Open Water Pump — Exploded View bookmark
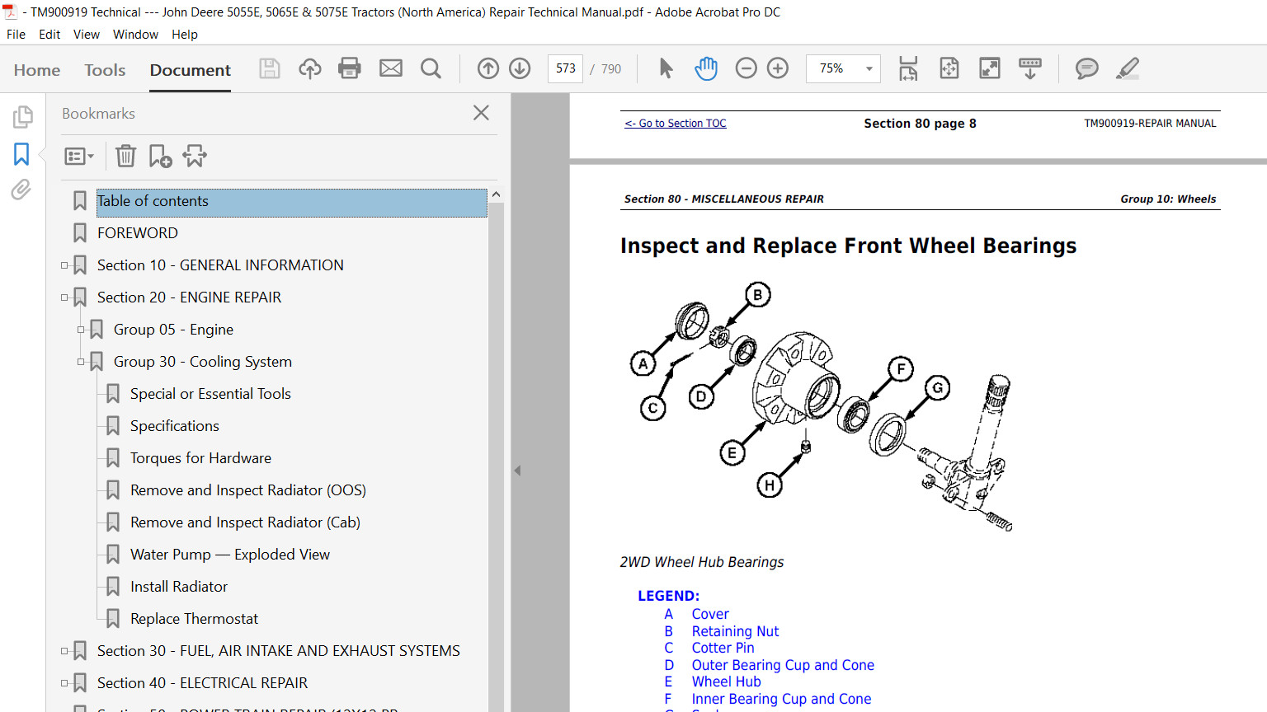Screen dimensions: 1267x712 point(230,555)
